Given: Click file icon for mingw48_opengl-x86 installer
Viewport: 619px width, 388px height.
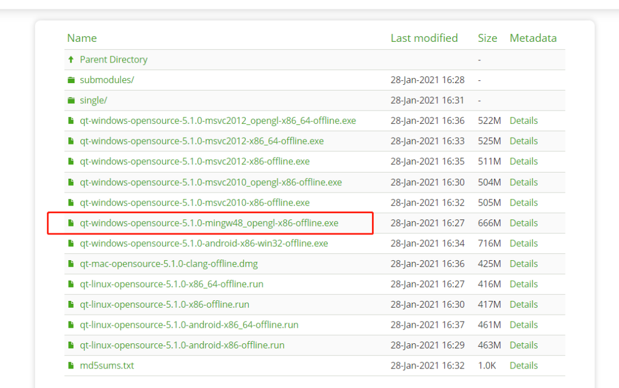Looking at the screenshot, I should click(x=71, y=223).
